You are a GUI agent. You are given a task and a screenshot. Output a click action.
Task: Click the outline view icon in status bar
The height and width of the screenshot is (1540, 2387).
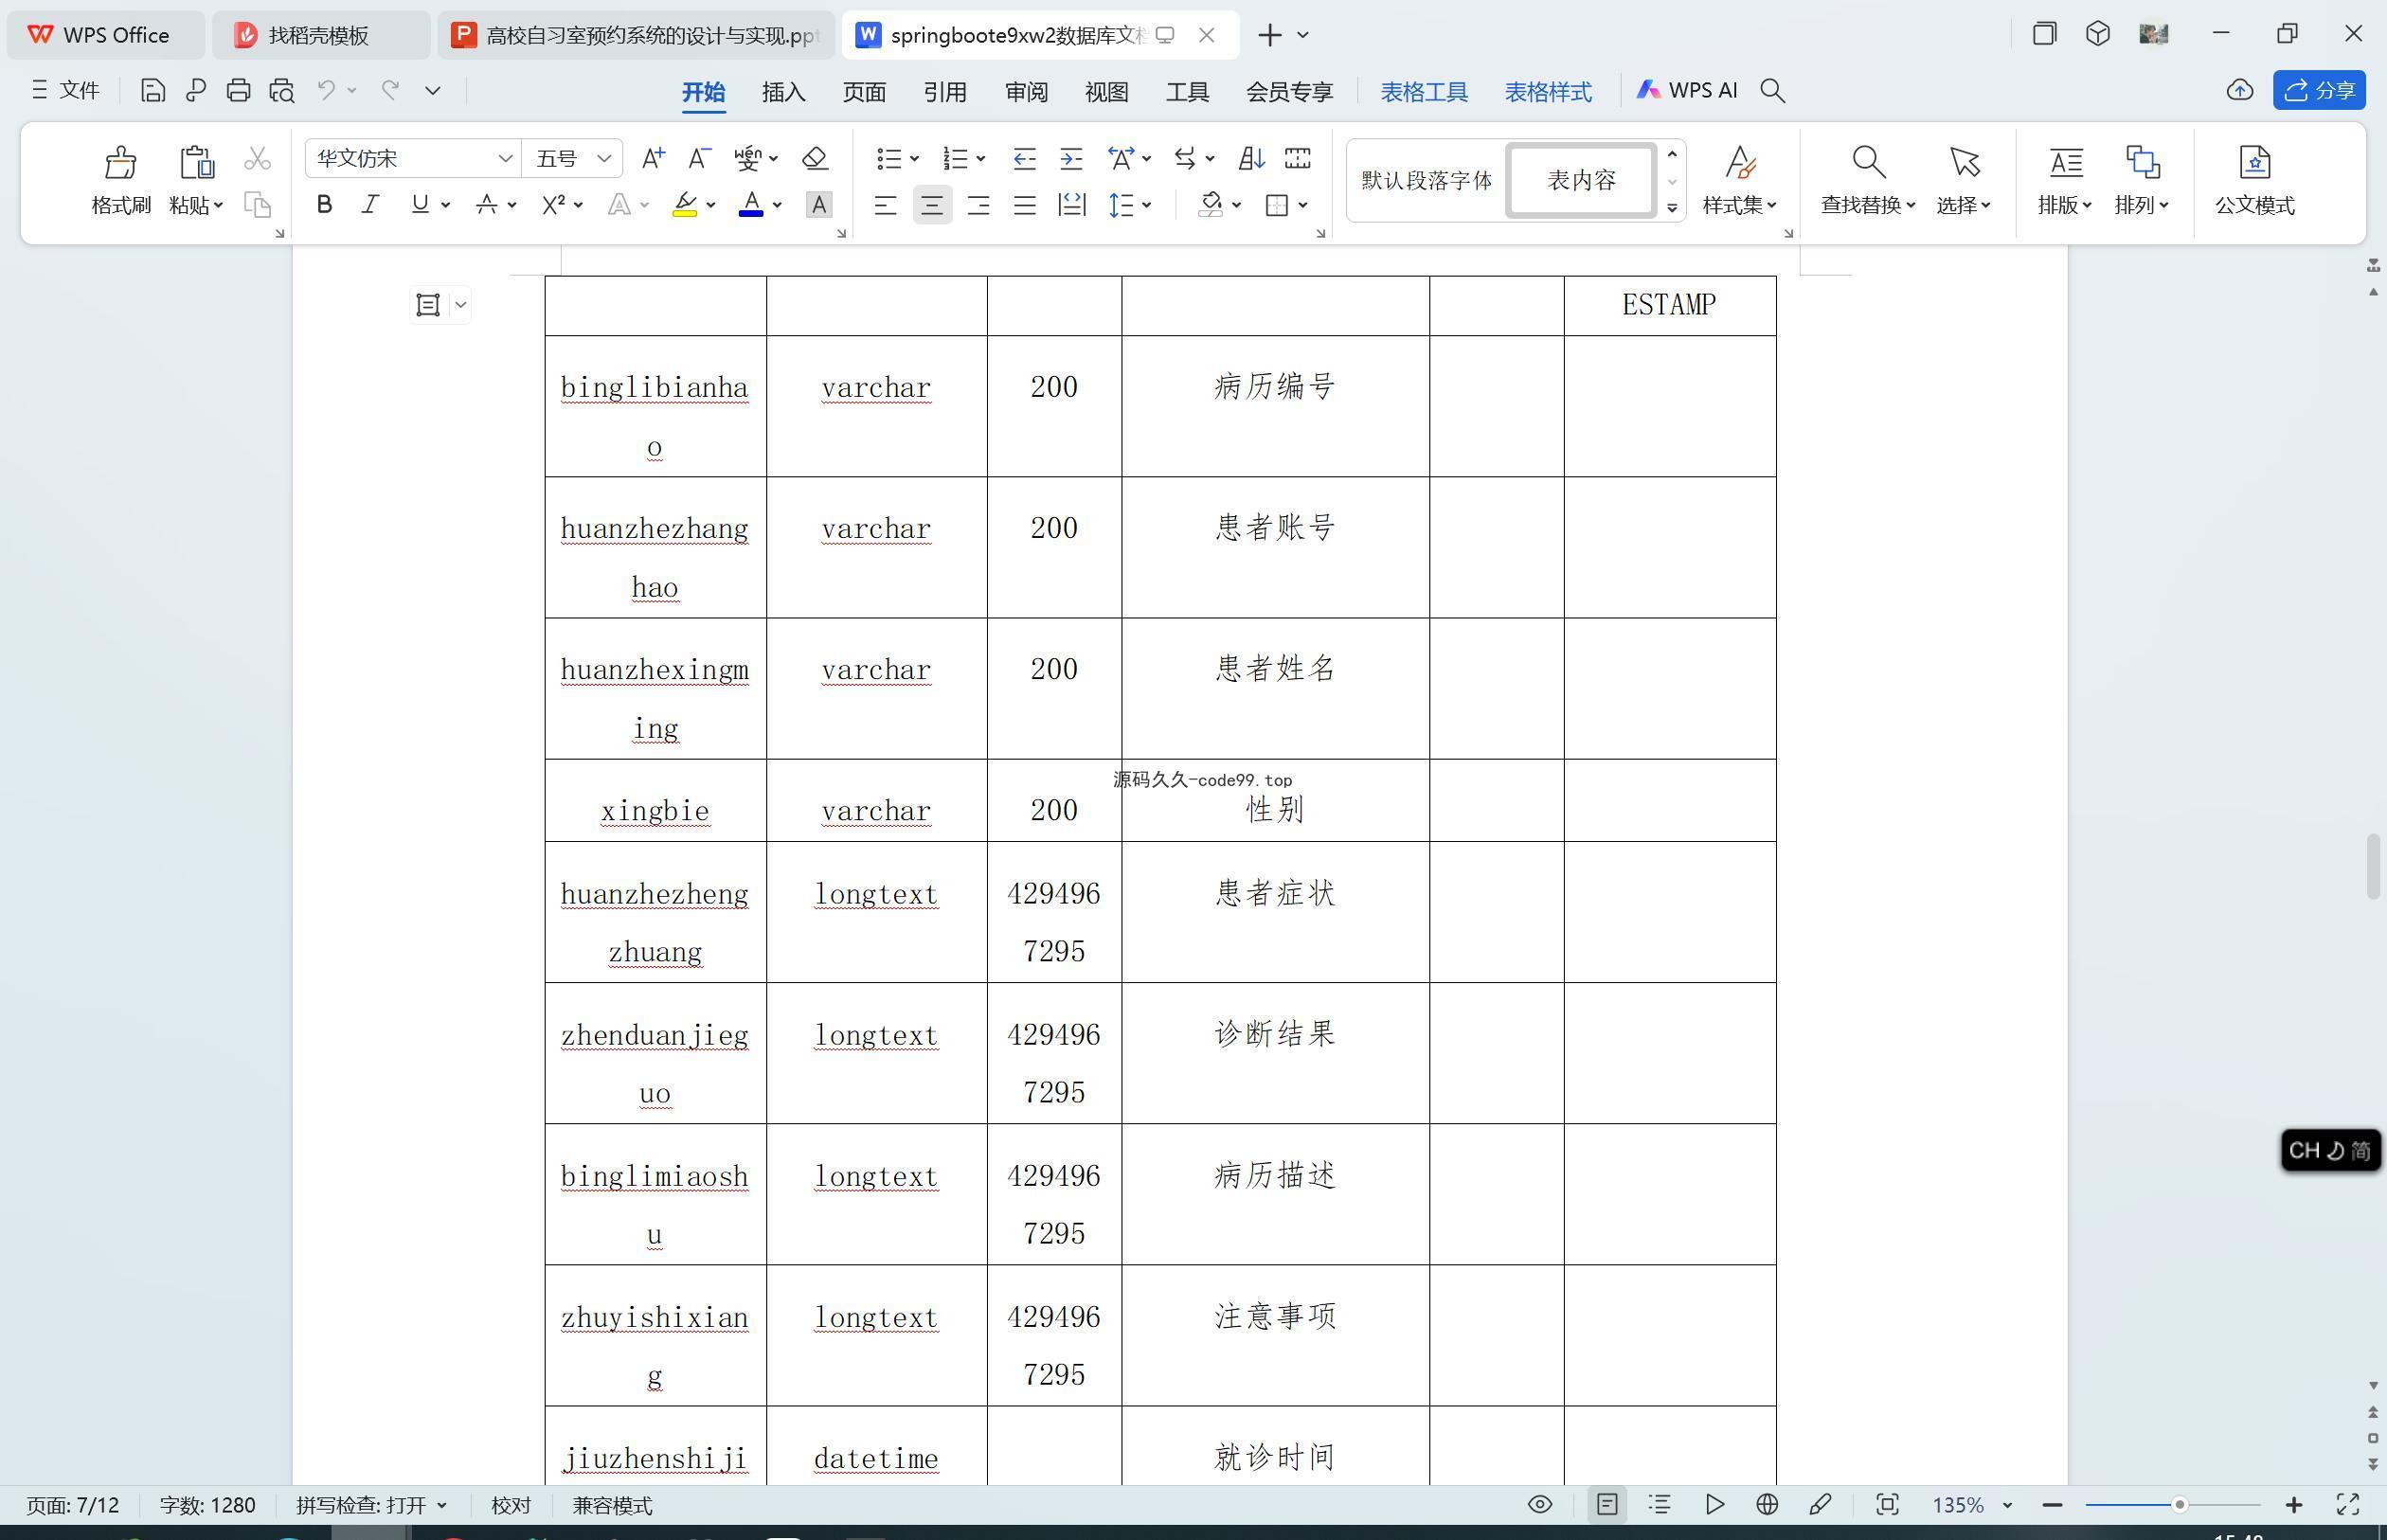click(1660, 1504)
